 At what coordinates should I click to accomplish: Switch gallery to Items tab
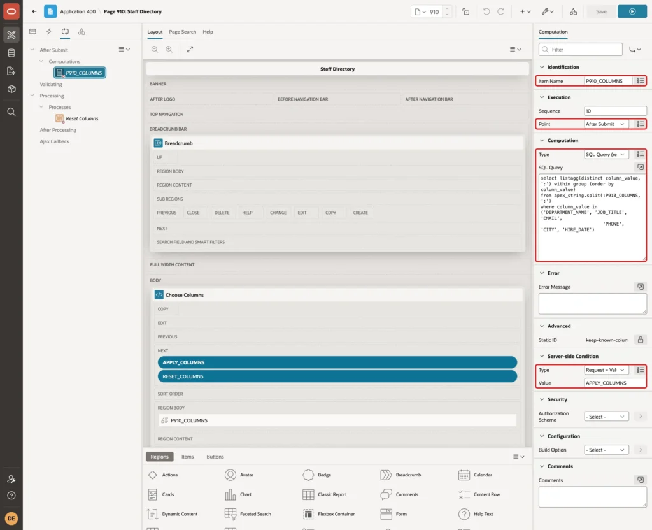point(188,457)
